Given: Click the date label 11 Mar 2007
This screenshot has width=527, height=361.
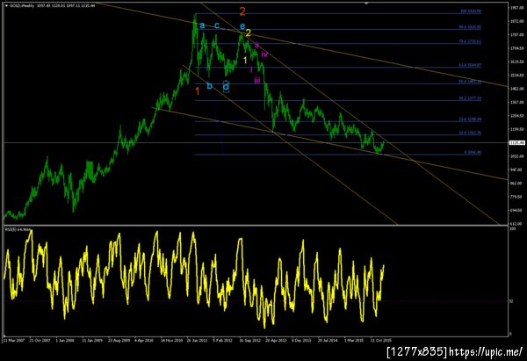Looking at the screenshot, I should (x=14, y=341).
